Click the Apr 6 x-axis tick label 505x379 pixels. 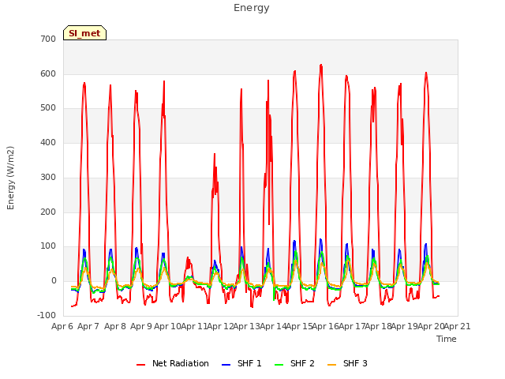pos(62,326)
